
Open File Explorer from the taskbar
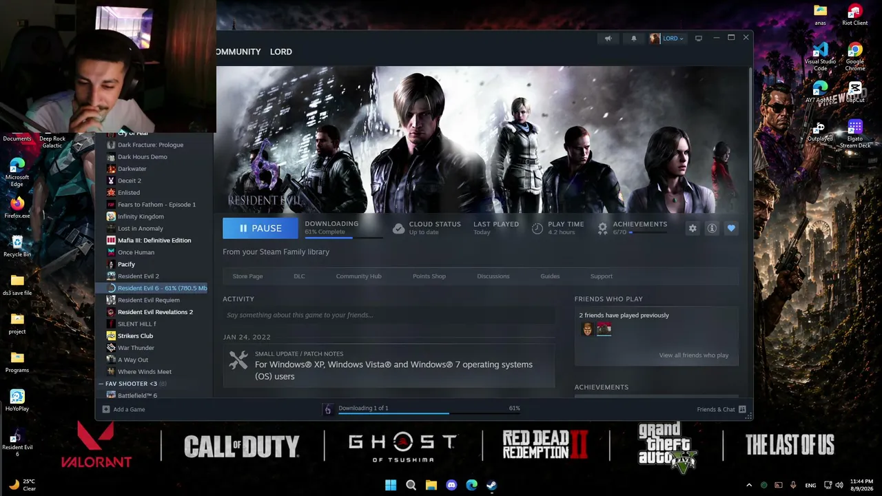431,485
